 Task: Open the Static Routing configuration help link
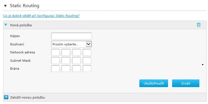coord(41,16)
